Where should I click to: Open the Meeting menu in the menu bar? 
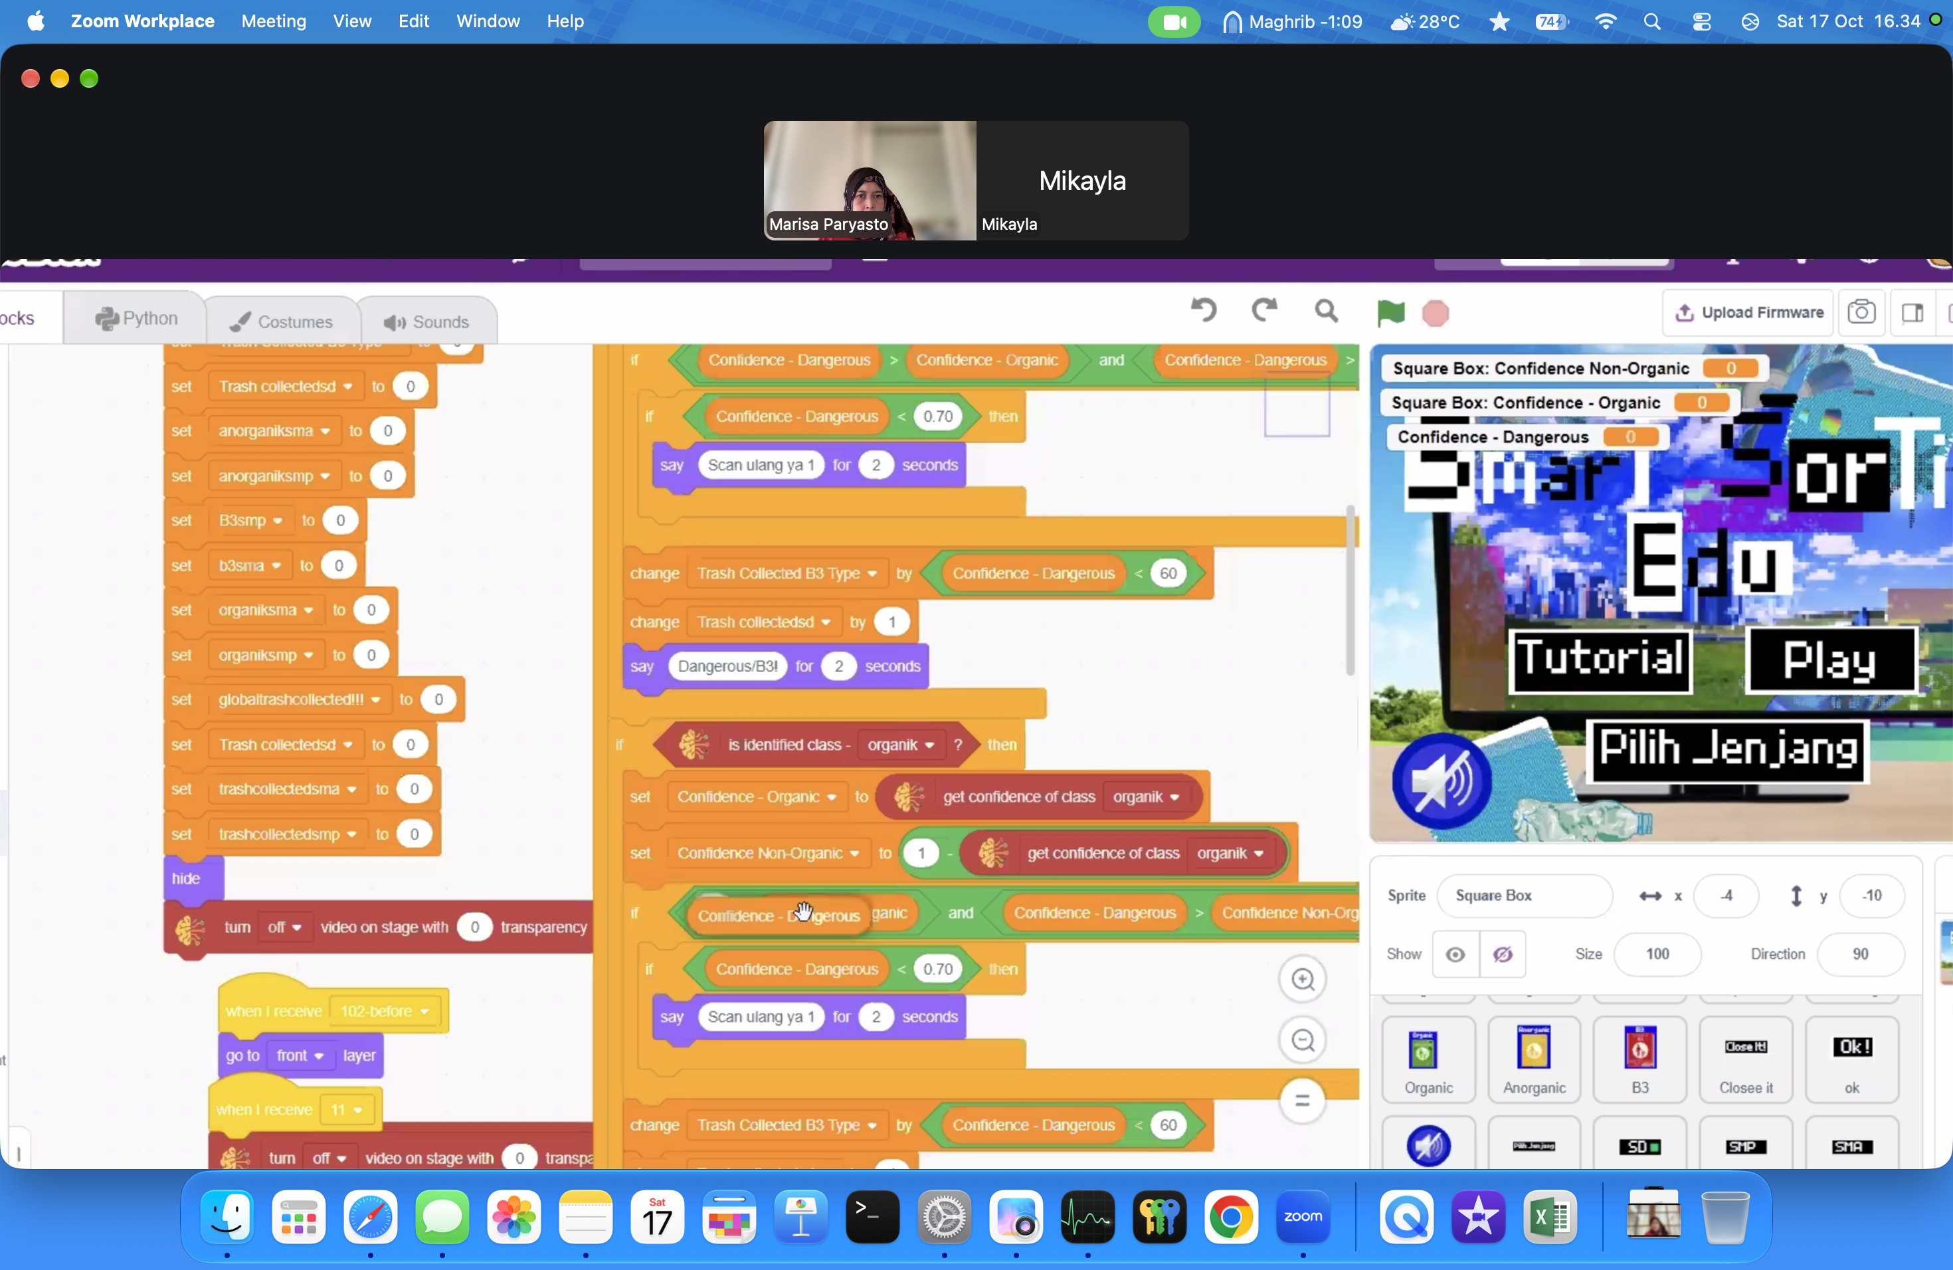(x=273, y=21)
